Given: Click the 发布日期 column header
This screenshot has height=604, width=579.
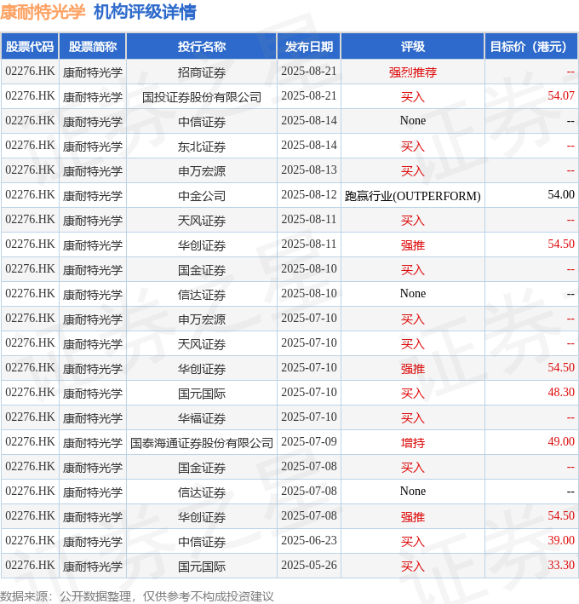Looking at the screenshot, I should point(309,47).
